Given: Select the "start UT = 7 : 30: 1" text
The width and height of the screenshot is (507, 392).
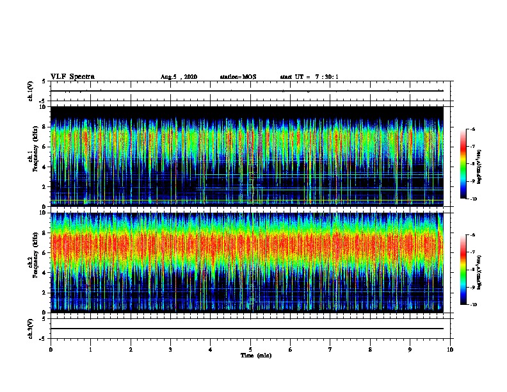Looking at the screenshot, I should (x=309, y=77).
